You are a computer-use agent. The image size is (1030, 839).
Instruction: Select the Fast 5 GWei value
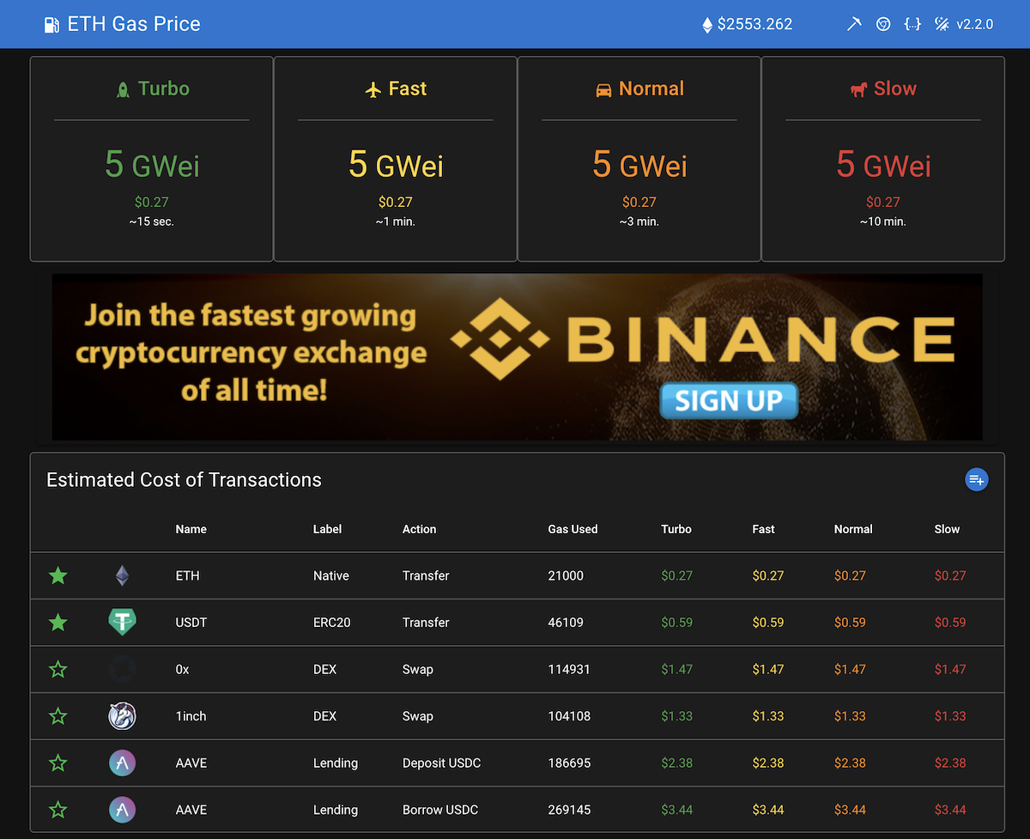396,164
